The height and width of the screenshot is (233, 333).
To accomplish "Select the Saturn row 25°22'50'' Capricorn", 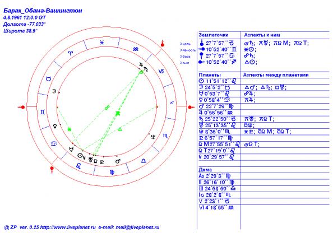I will [x=218, y=119].
